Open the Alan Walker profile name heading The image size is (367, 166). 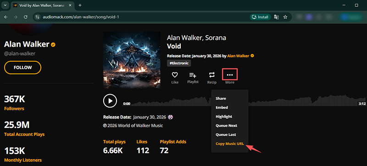pos(27,44)
